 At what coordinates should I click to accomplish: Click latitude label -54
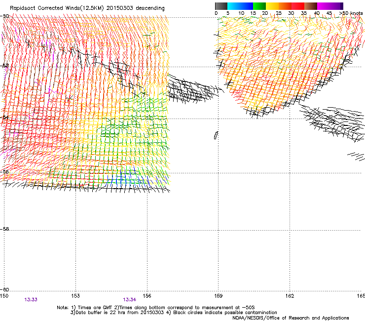(x=4, y=117)
